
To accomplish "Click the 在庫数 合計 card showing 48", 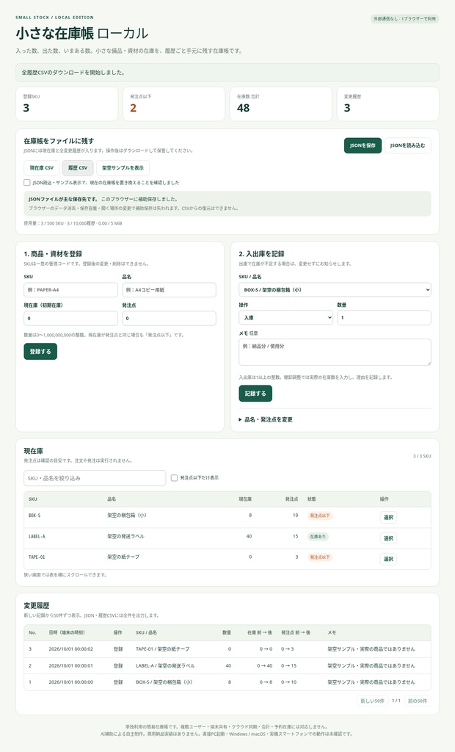I will click(x=281, y=104).
